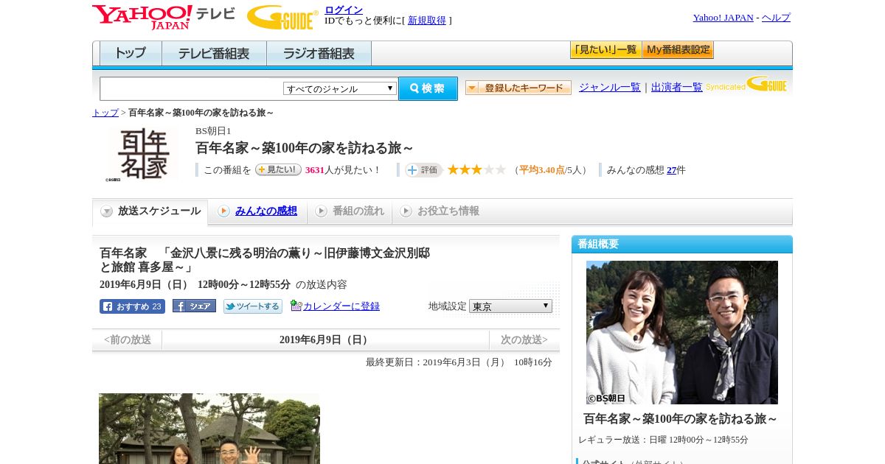The width and height of the screenshot is (885, 464).
Task: Open the Yahoo! JAPAN link at top right
Action: [723, 17]
